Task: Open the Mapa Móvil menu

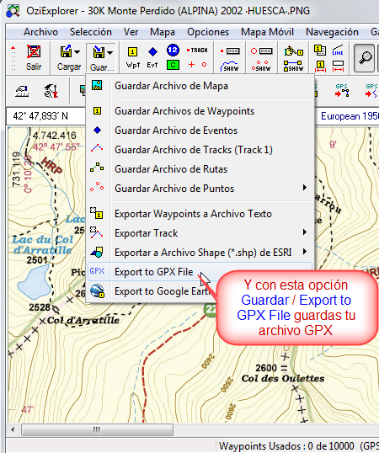Action: (267, 32)
